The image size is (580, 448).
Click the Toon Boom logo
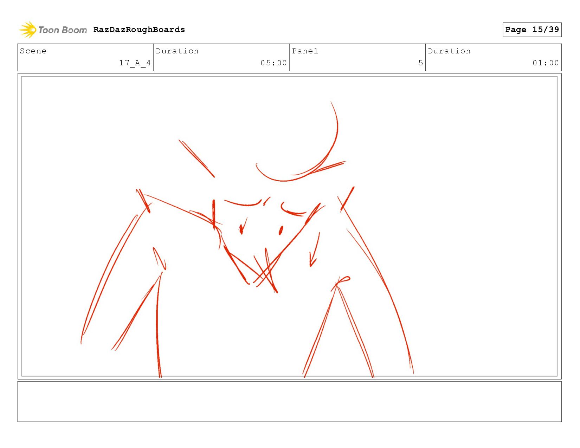click(x=53, y=30)
